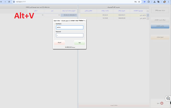Click the gray button above the blue one
Image resolution: width=171 pixels, height=108 pixels.
pyautogui.click(x=160, y=20)
